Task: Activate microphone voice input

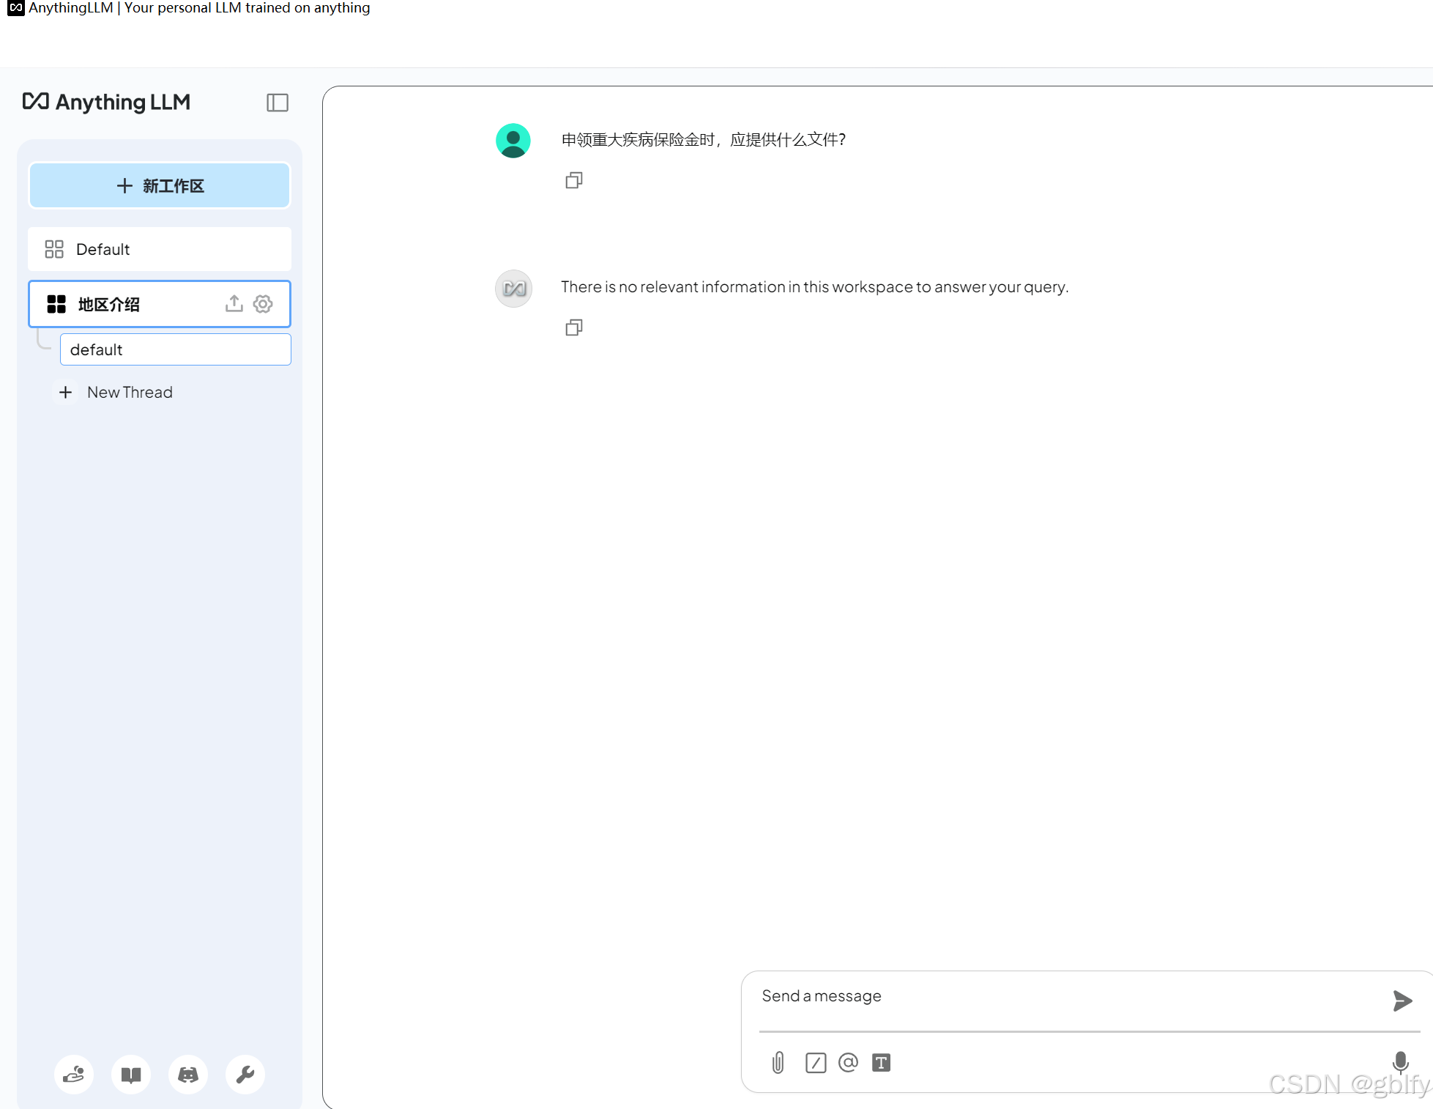Action: pos(1400,1062)
